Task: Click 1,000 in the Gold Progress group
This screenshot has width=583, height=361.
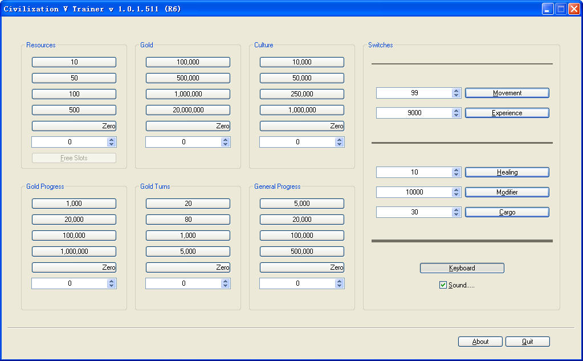Action: pyautogui.click(x=74, y=204)
